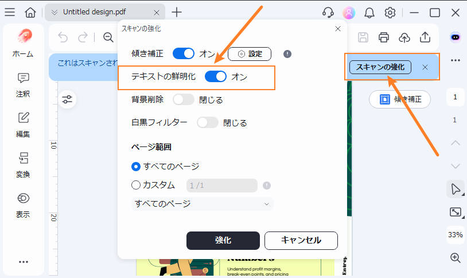Click the 傾き補正 button on the page
467x278 pixels.
(400, 99)
